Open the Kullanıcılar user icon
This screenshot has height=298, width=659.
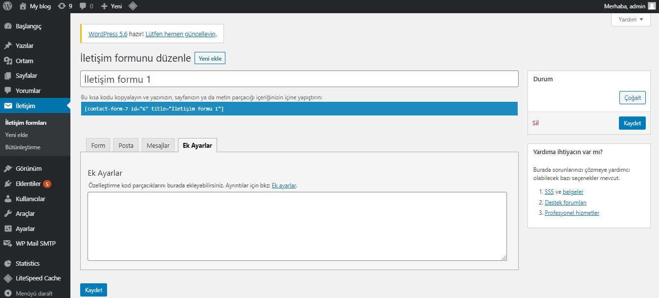click(8, 199)
